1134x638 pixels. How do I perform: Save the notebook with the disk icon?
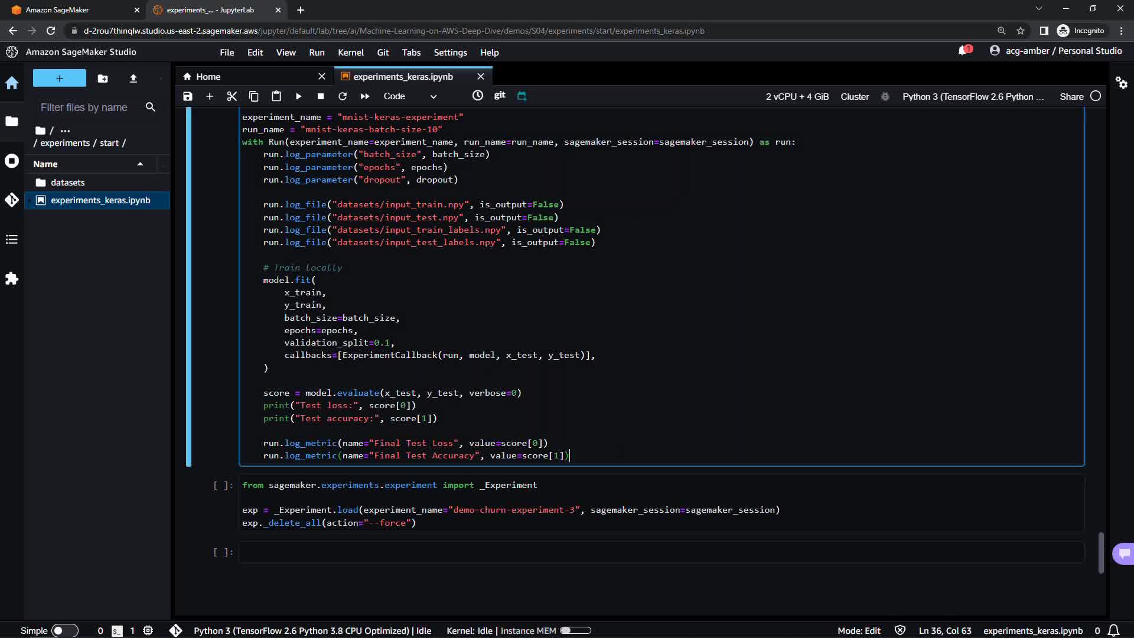click(x=188, y=96)
